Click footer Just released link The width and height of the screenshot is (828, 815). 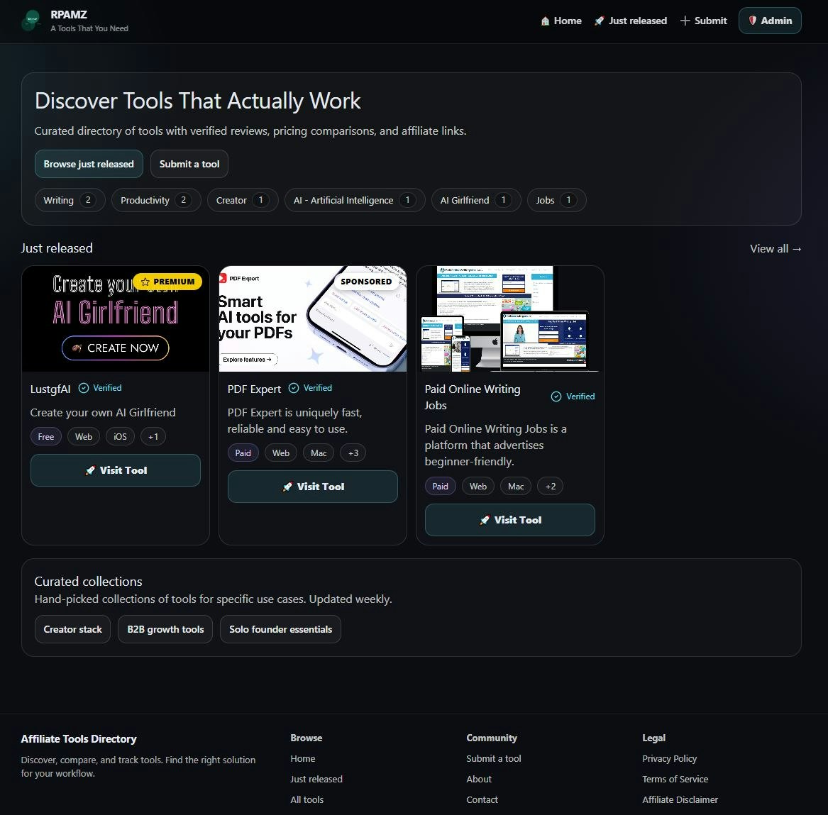(316, 779)
